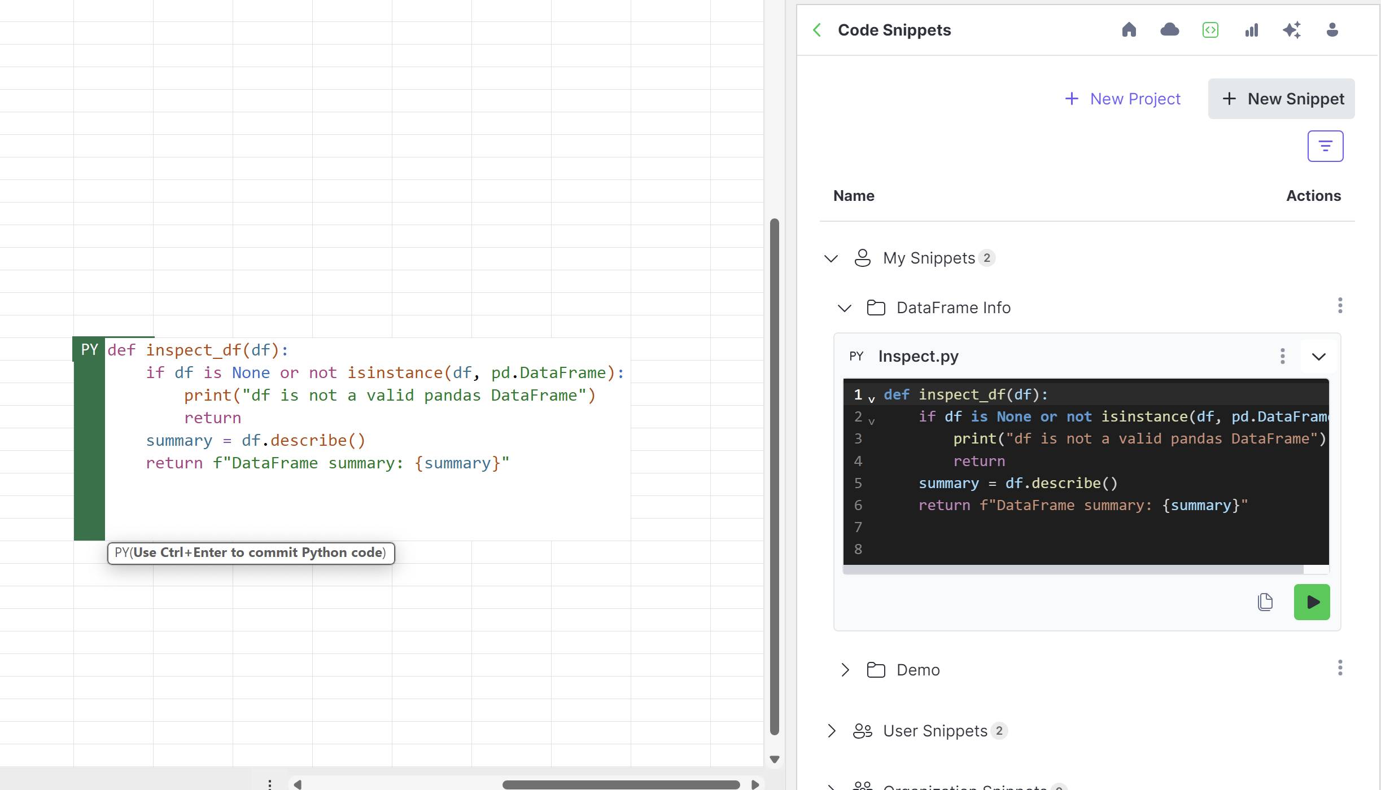This screenshot has width=1381, height=790.
Task: Click the Ctrl+Enter commit hint tooltip
Action: pyautogui.click(x=251, y=552)
